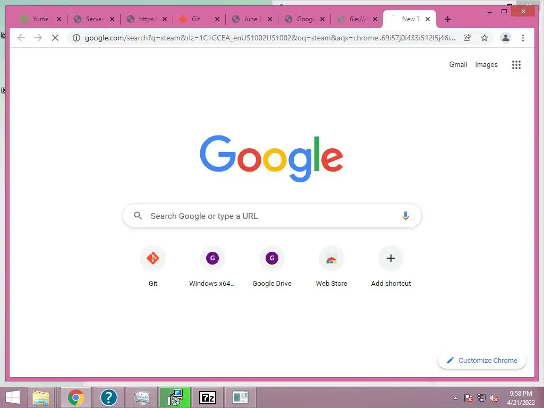Open Help question-mark taskbar app
544x408 pixels.
pyautogui.click(x=108, y=397)
